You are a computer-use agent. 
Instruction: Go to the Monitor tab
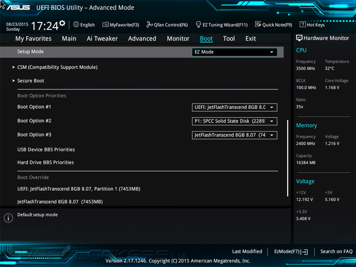click(x=178, y=39)
